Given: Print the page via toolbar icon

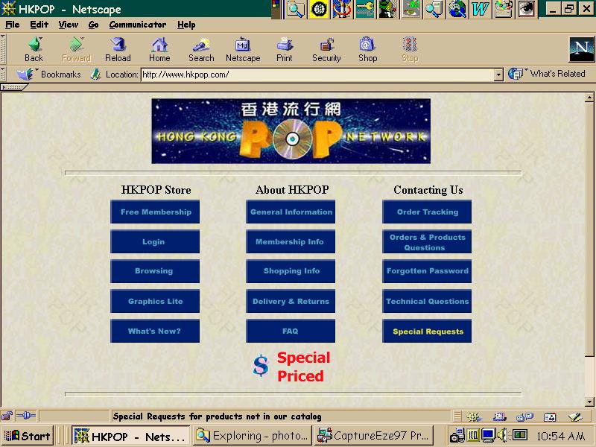Looking at the screenshot, I should click(285, 49).
